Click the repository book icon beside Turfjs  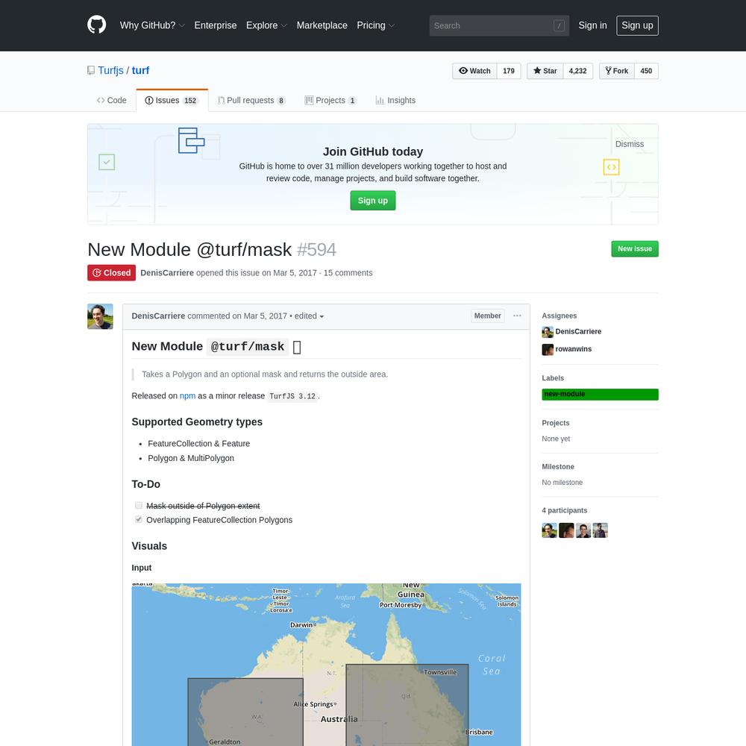91,70
